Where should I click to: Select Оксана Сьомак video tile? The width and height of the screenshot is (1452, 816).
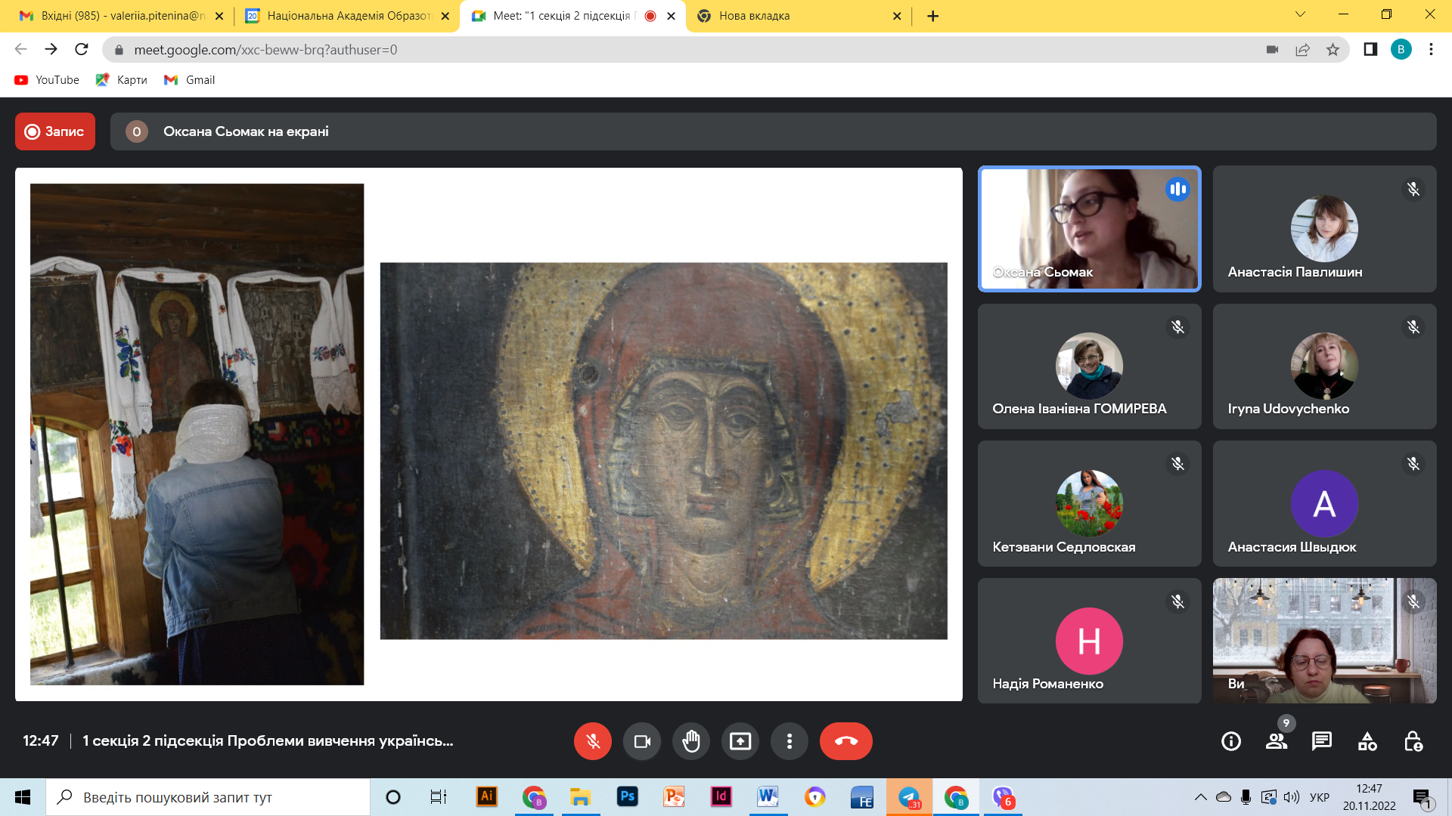(x=1090, y=229)
